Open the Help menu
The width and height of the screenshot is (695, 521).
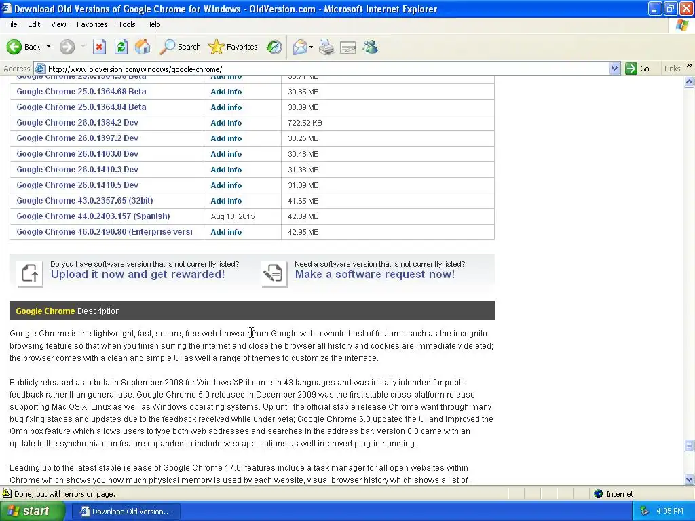point(153,24)
